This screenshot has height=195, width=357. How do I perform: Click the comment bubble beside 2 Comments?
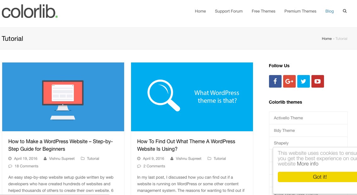139,166
